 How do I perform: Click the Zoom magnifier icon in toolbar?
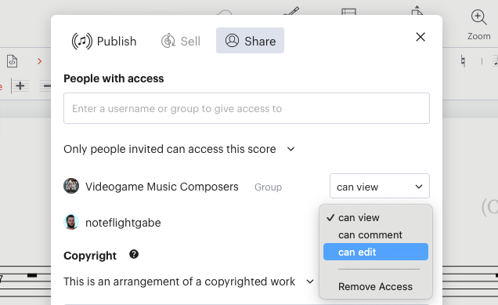click(478, 17)
